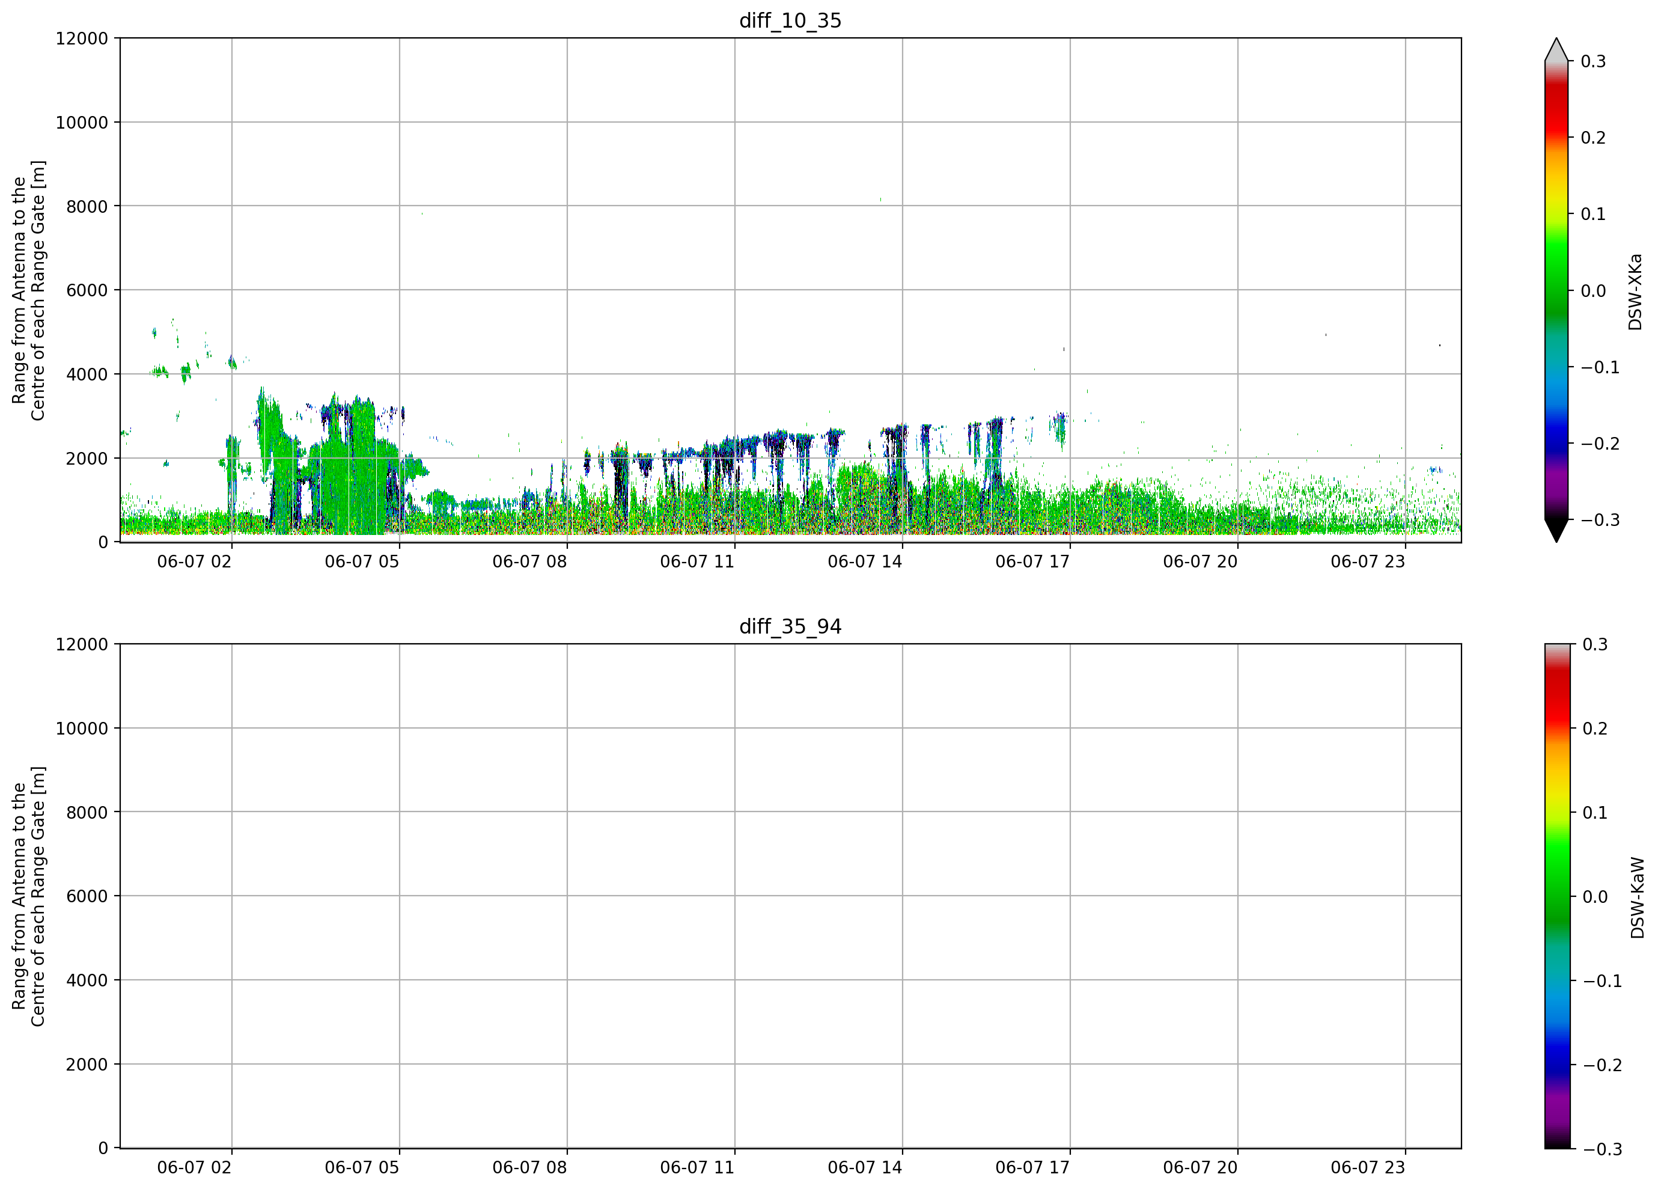1658x1189 pixels.
Task: Click '06-07 08' time label under diff_10_35
Action: [x=530, y=561]
